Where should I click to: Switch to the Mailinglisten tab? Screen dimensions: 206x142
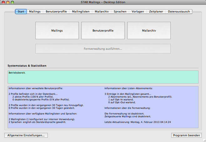click(81, 12)
